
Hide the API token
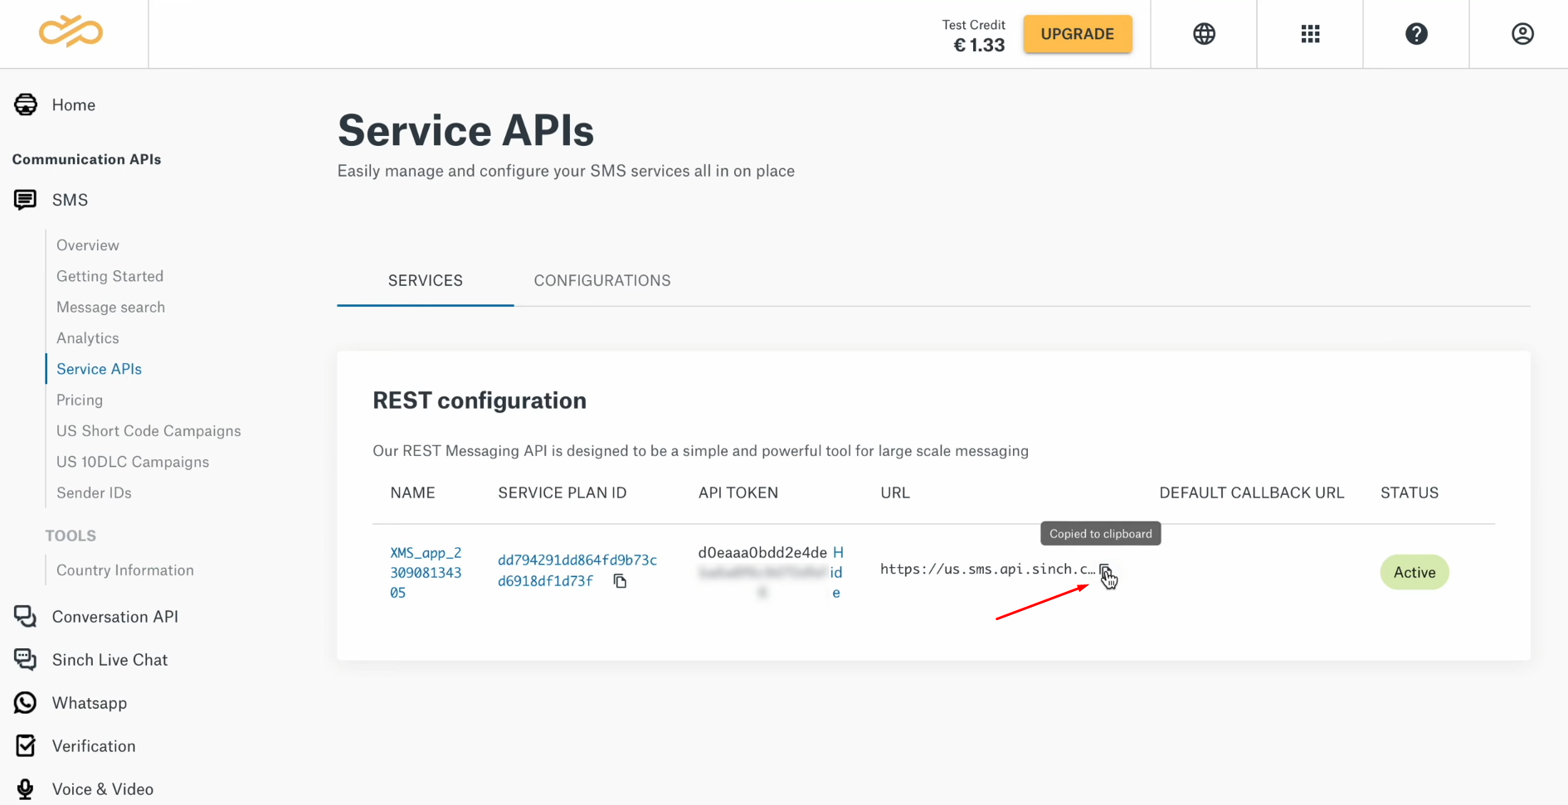pos(836,573)
